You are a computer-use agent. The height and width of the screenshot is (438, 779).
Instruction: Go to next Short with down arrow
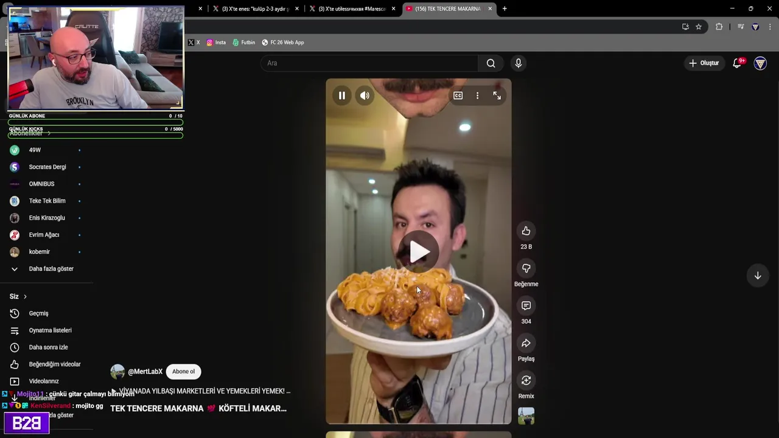[x=758, y=276]
